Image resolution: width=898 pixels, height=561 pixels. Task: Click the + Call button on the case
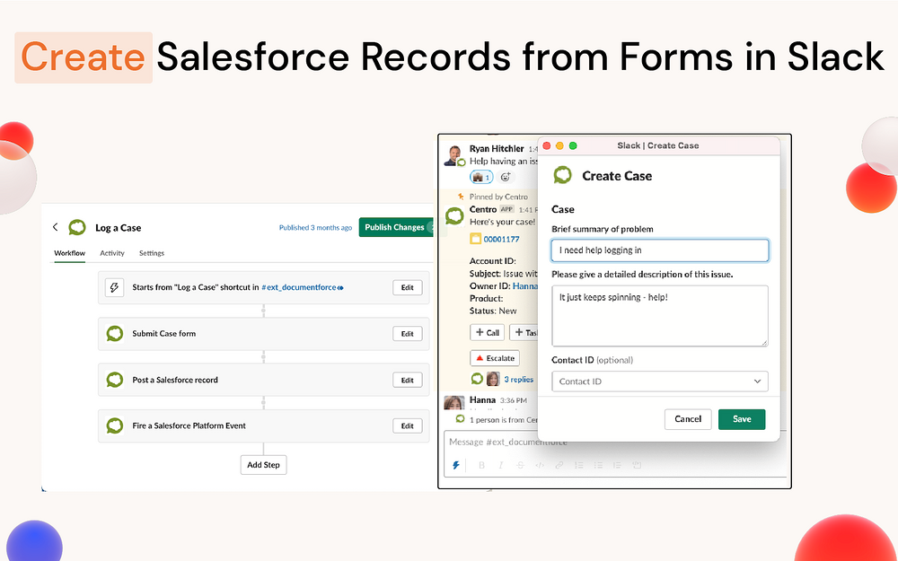pyautogui.click(x=488, y=332)
